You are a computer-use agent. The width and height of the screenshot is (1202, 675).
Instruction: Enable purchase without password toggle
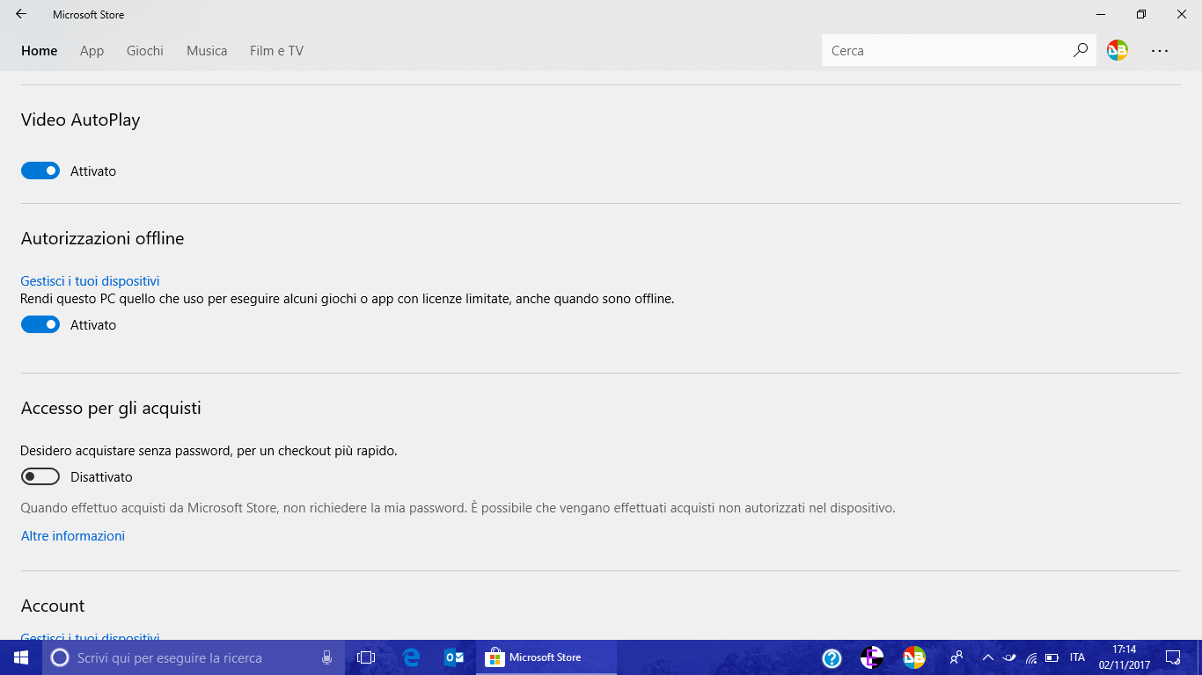click(40, 476)
